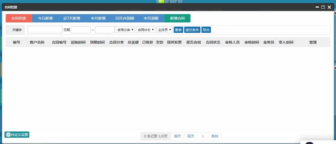This screenshot has width=336, height=144.
Task: Click the 总金额 column header
Action: [133, 42]
